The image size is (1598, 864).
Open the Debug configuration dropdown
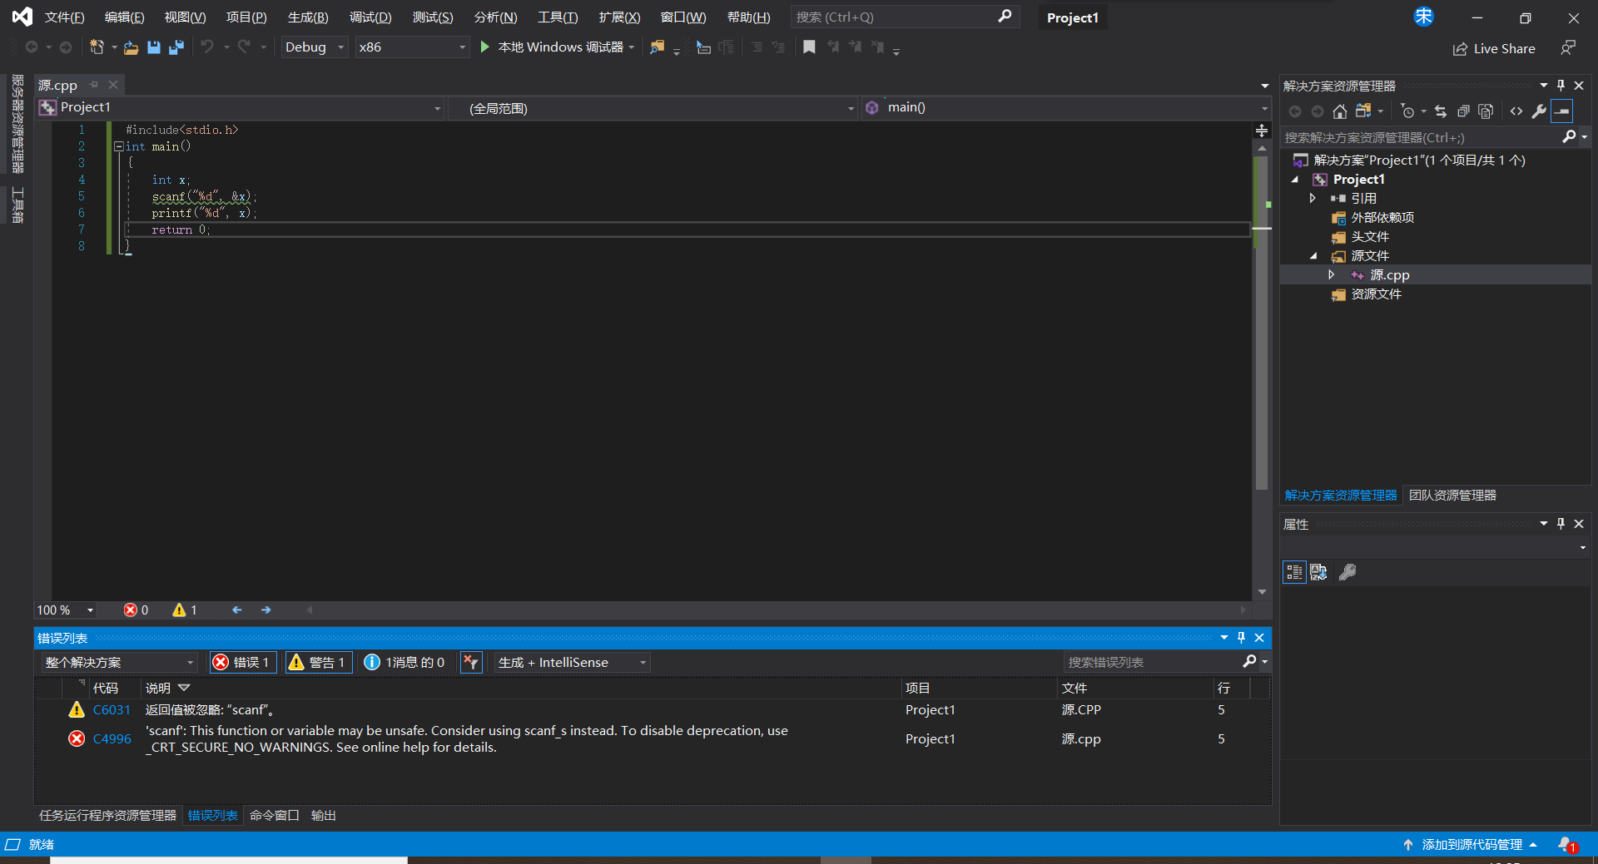(x=314, y=47)
